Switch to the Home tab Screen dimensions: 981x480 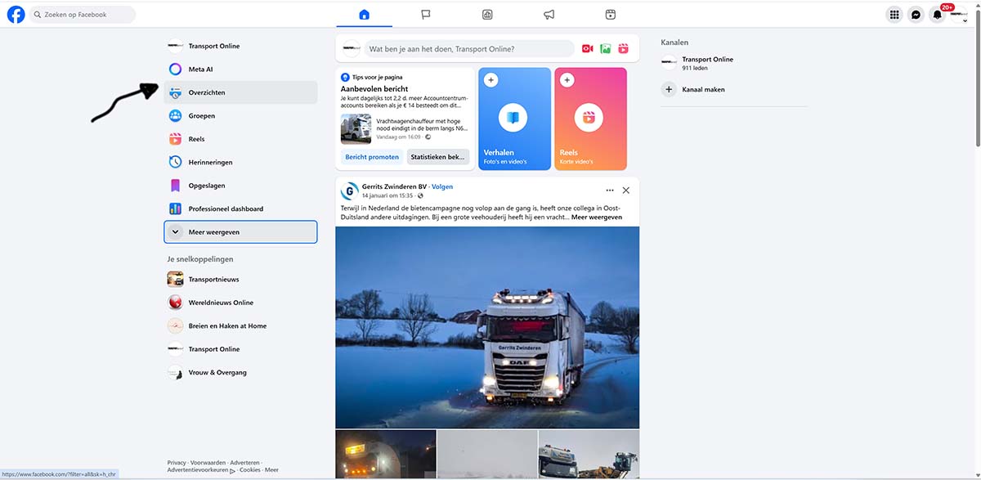364,15
